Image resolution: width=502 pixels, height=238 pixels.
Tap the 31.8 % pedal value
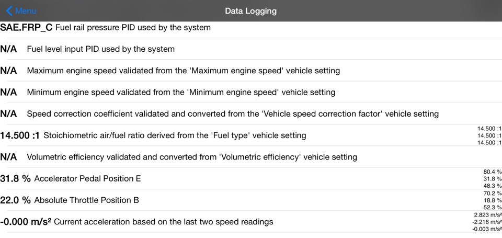[15, 179]
